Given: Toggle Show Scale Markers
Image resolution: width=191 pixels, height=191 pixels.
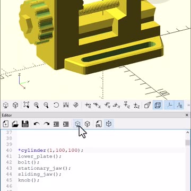Looking at the screenshot, I should [x=179, y=106].
